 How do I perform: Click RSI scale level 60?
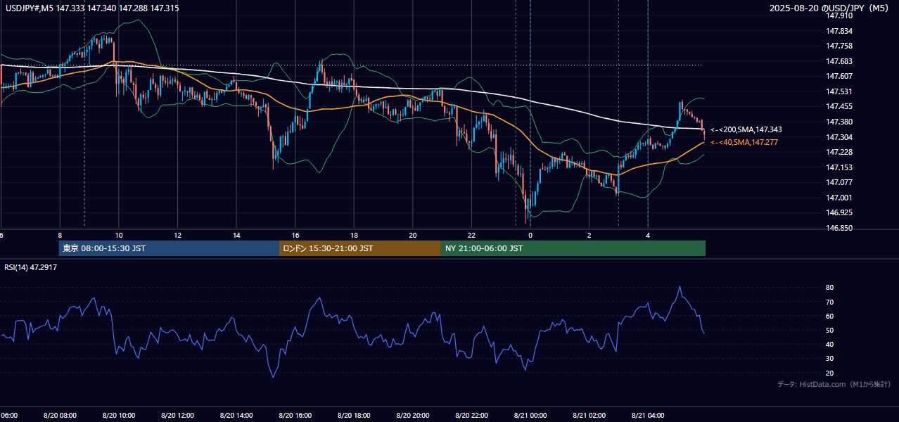tap(830, 316)
